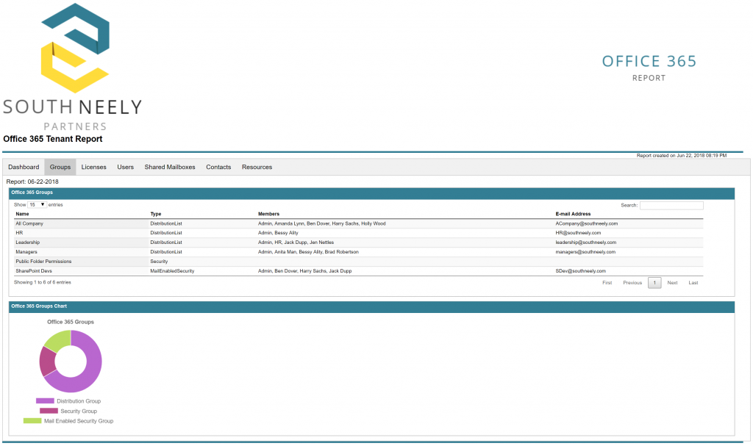Image resolution: width=753 pixels, height=446 pixels.
Task: Click SDev@southneely.com email cell
Action: pyautogui.click(x=581, y=271)
